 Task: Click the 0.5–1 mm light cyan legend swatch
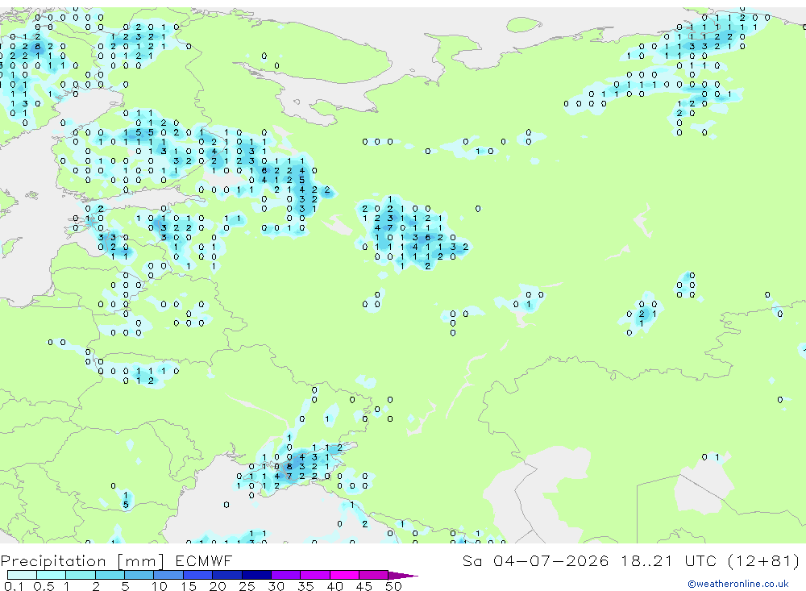(x=52, y=575)
